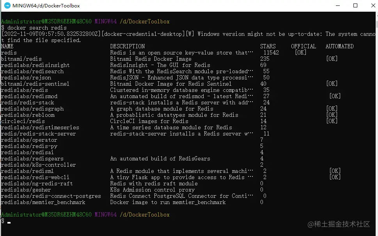Screen dimensions: 378x236
Task: Select 'redislabs/redisinsight' in the results
Action: point(35,65)
